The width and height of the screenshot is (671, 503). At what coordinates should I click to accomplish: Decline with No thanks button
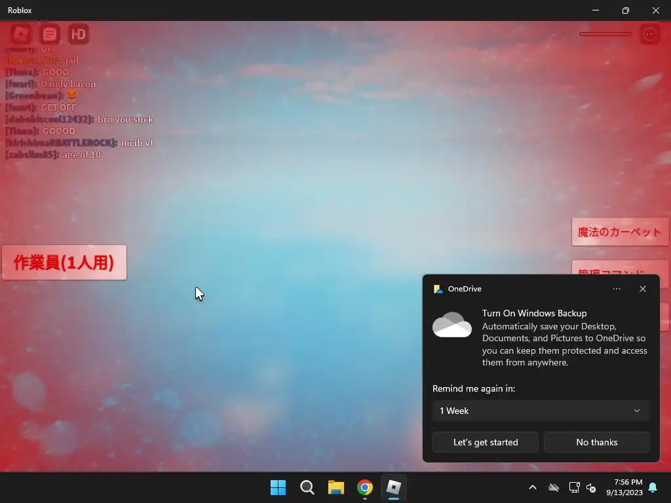[596, 442]
